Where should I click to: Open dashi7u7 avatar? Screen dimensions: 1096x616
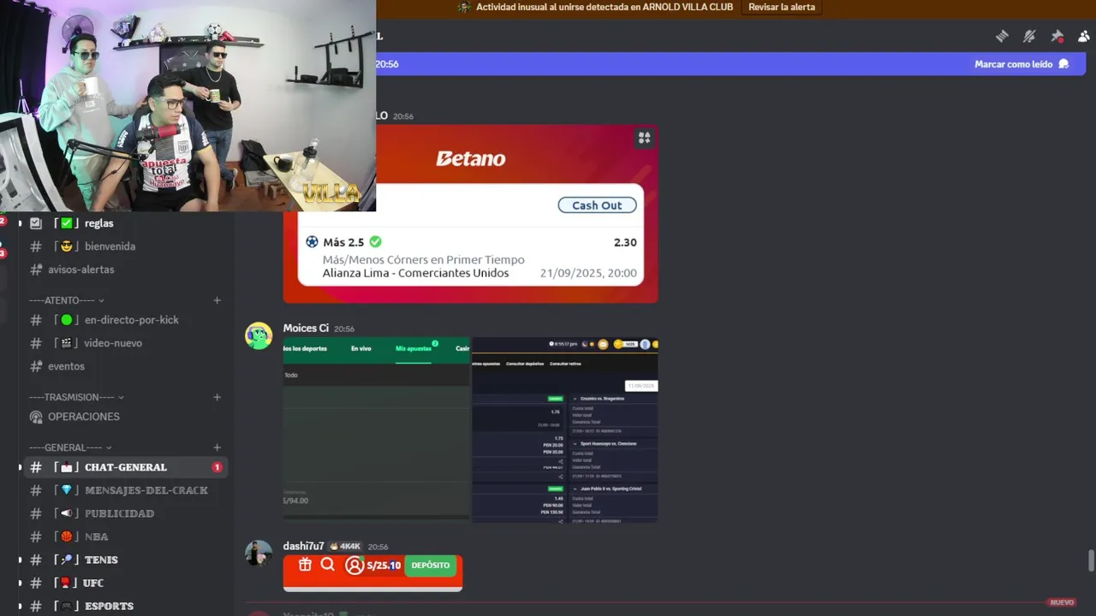pos(259,554)
